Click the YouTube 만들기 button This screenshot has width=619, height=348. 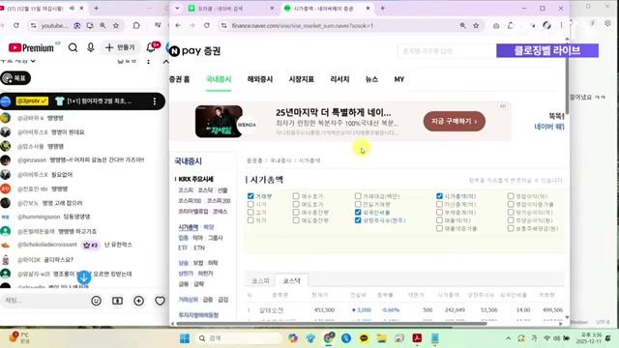coord(120,47)
